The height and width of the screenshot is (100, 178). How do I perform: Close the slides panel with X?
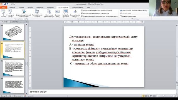pyautogui.click(x=26, y=22)
